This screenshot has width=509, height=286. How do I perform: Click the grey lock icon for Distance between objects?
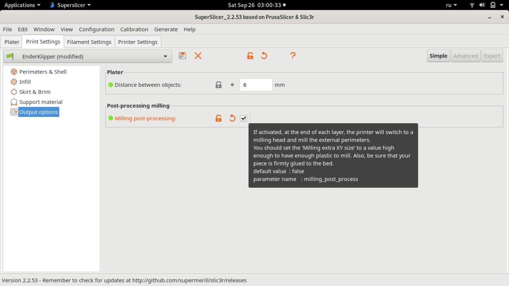point(218,85)
